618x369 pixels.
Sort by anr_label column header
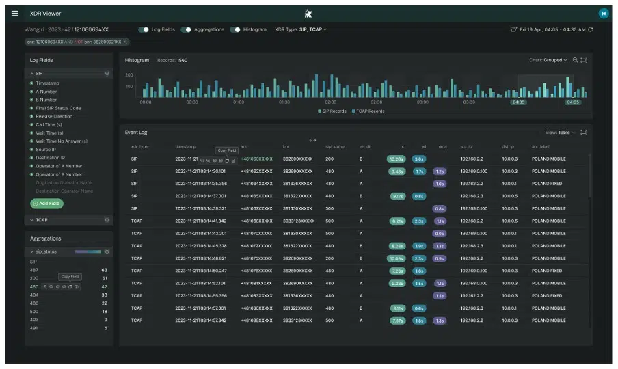pyautogui.click(x=540, y=146)
